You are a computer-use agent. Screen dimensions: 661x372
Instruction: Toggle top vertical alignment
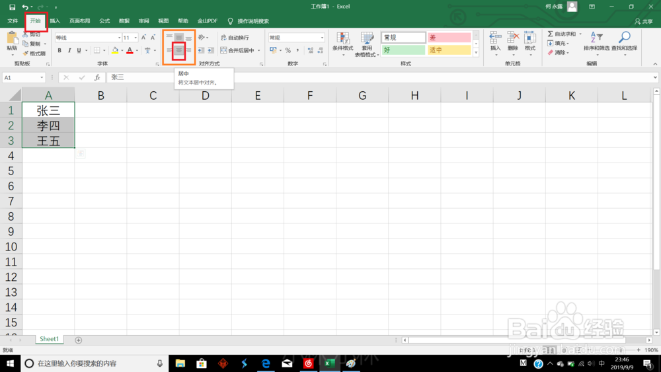tap(169, 38)
